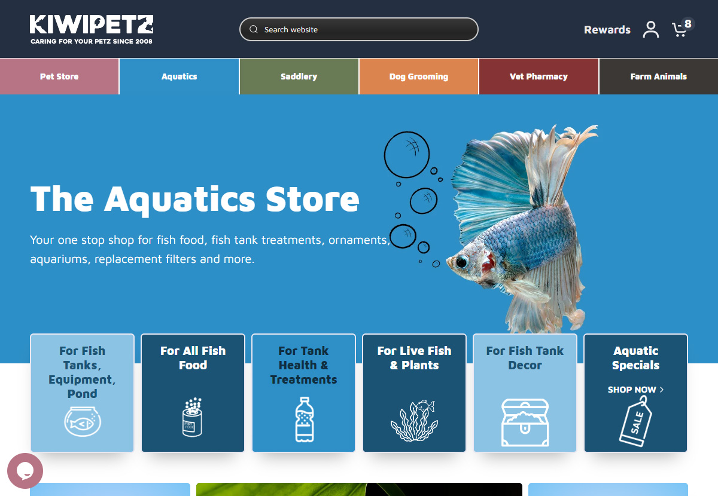Click the fish food can icon

[193, 417]
